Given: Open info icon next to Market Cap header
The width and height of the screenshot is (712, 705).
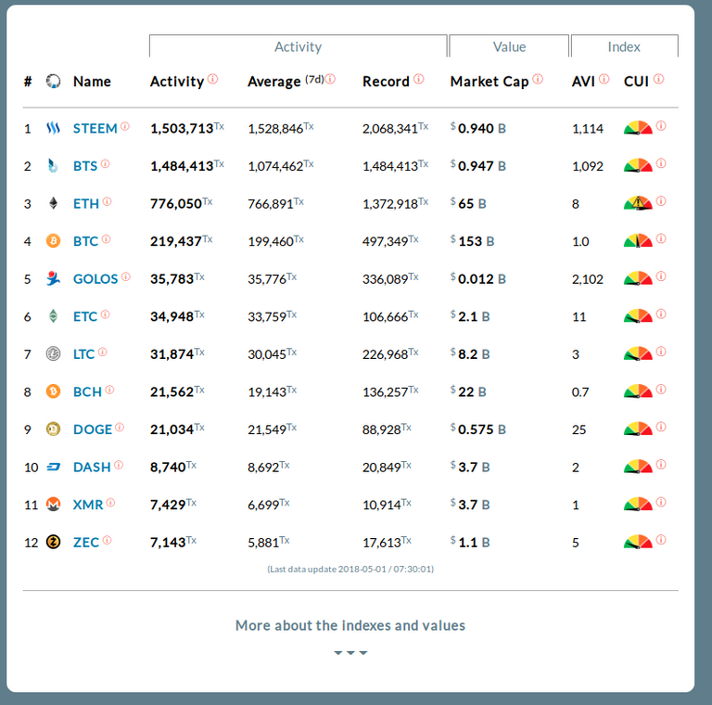Looking at the screenshot, I should tap(538, 79).
